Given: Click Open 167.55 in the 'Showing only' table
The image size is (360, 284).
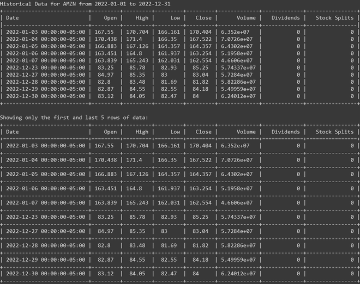Looking at the screenshot, I should tap(104, 146).
